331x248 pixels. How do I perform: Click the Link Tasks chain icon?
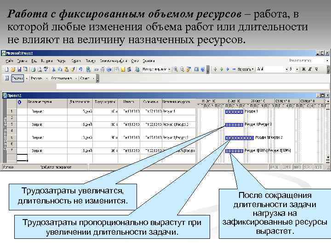pos(96,69)
